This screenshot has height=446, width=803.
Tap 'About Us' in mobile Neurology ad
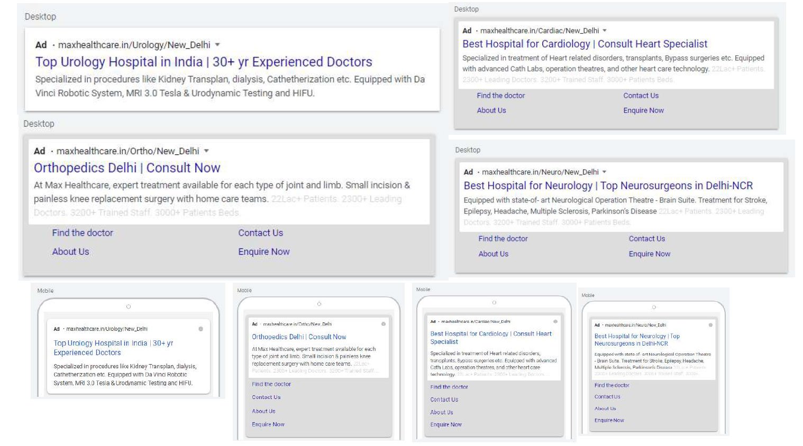(605, 408)
